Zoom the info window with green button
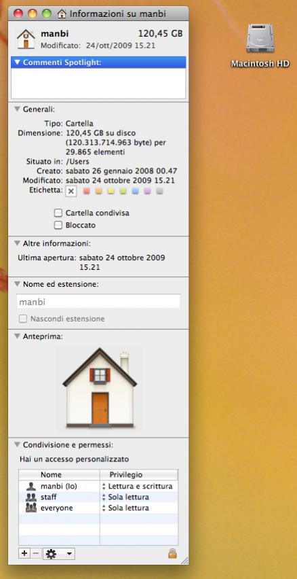The height and width of the screenshot is (579, 297). click(x=47, y=14)
